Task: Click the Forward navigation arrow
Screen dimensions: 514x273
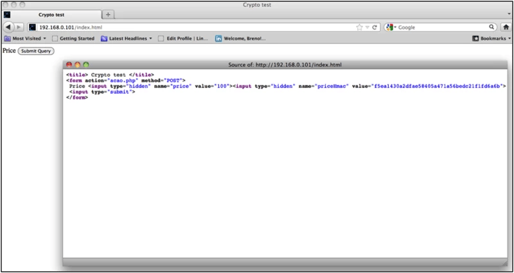Action: point(19,27)
